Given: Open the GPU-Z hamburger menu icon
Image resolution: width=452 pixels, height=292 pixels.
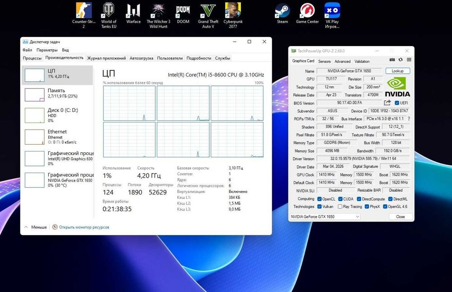Looking at the screenshot, I should 409,60.
